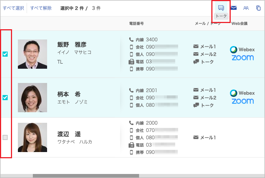Uncheck the checkbox for 柄本 希
This screenshot has width=265, height=178.
coord(5,98)
